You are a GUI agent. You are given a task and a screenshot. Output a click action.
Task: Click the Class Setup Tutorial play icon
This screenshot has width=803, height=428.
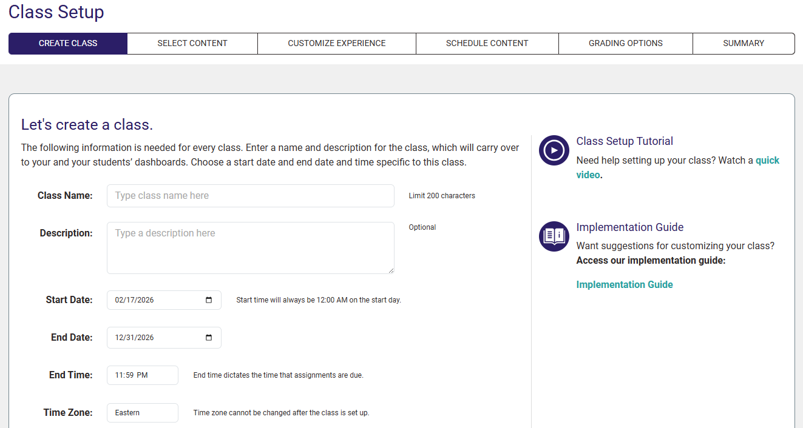point(554,150)
